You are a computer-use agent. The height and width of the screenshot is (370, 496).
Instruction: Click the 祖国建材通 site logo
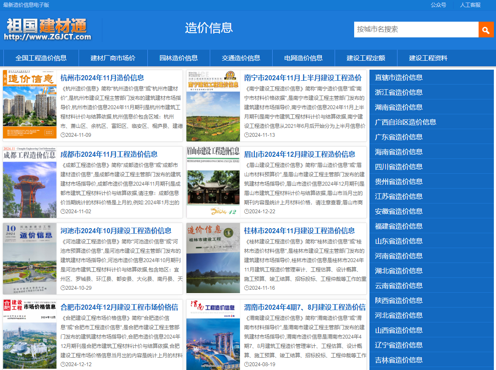click(48, 29)
